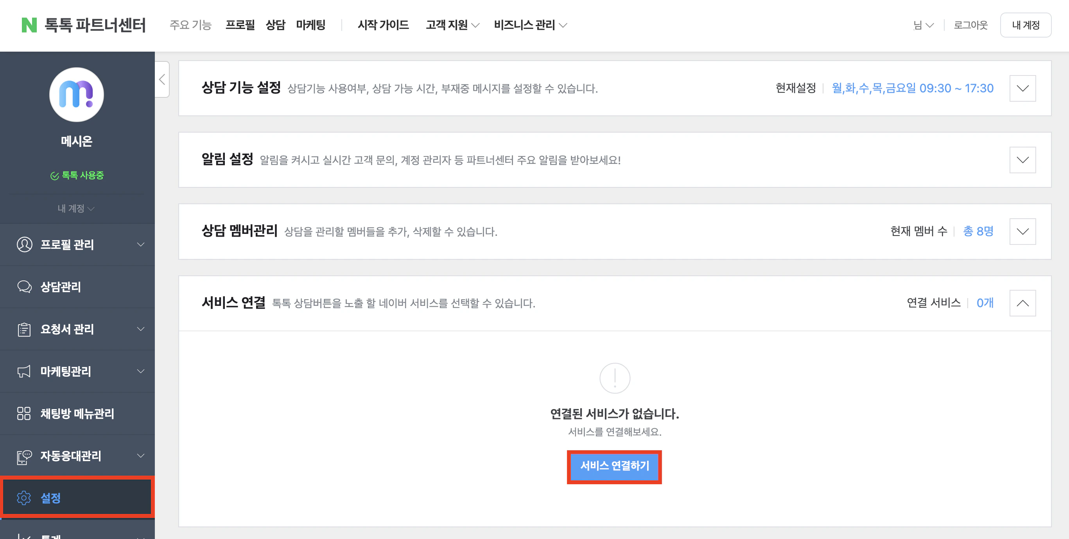Select 마케팅 in the top navigation
This screenshot has height=539, width=1069.
point(310,25)
